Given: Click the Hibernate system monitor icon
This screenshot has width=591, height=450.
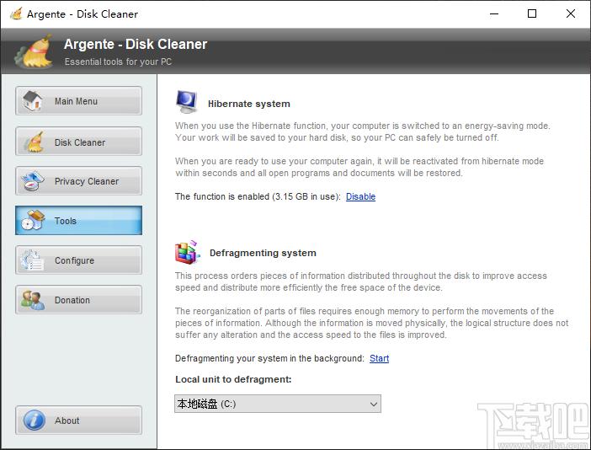Looking at the screenshot, I should pyautogui.click(x=187, y=102).
